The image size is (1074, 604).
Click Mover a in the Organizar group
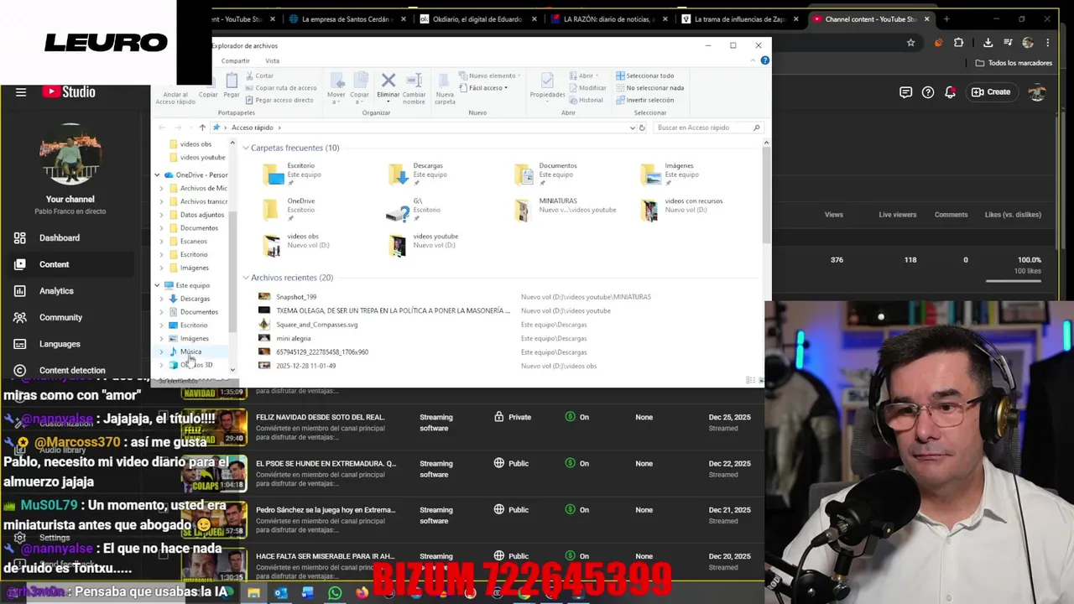point(336,86)
